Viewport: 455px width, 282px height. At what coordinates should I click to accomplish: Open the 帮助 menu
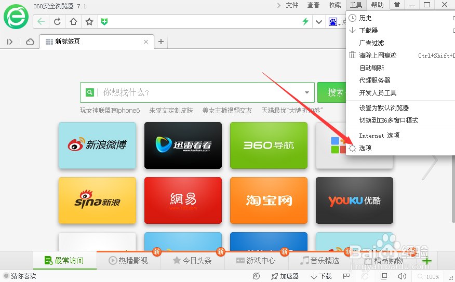[x=377, y=5]
